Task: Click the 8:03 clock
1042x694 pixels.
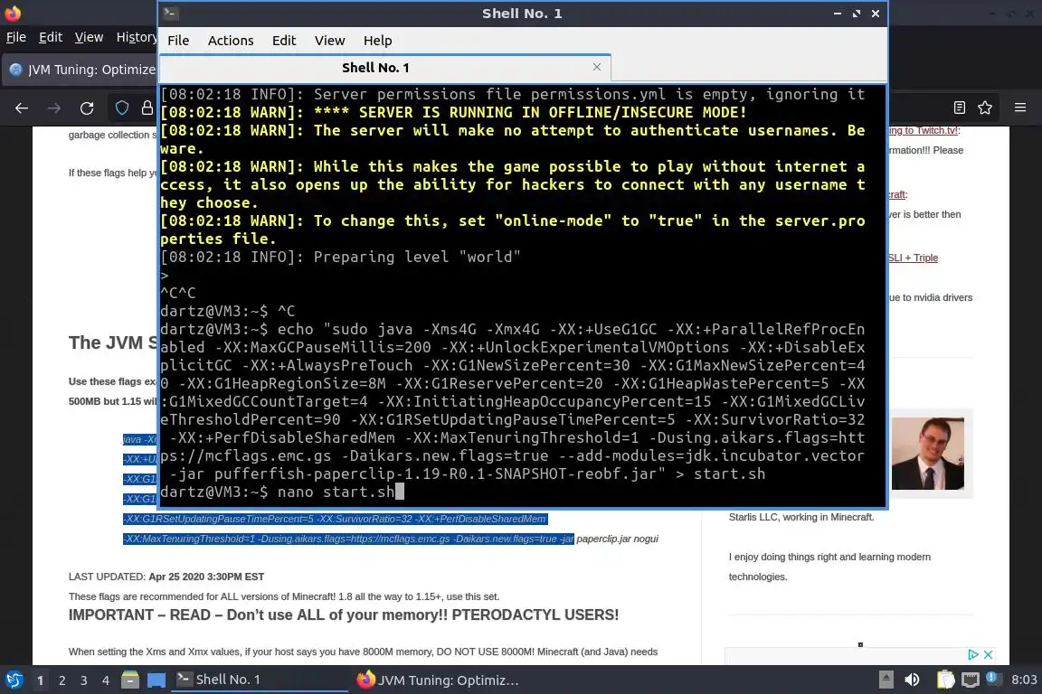Action: tap(1023, 680)
